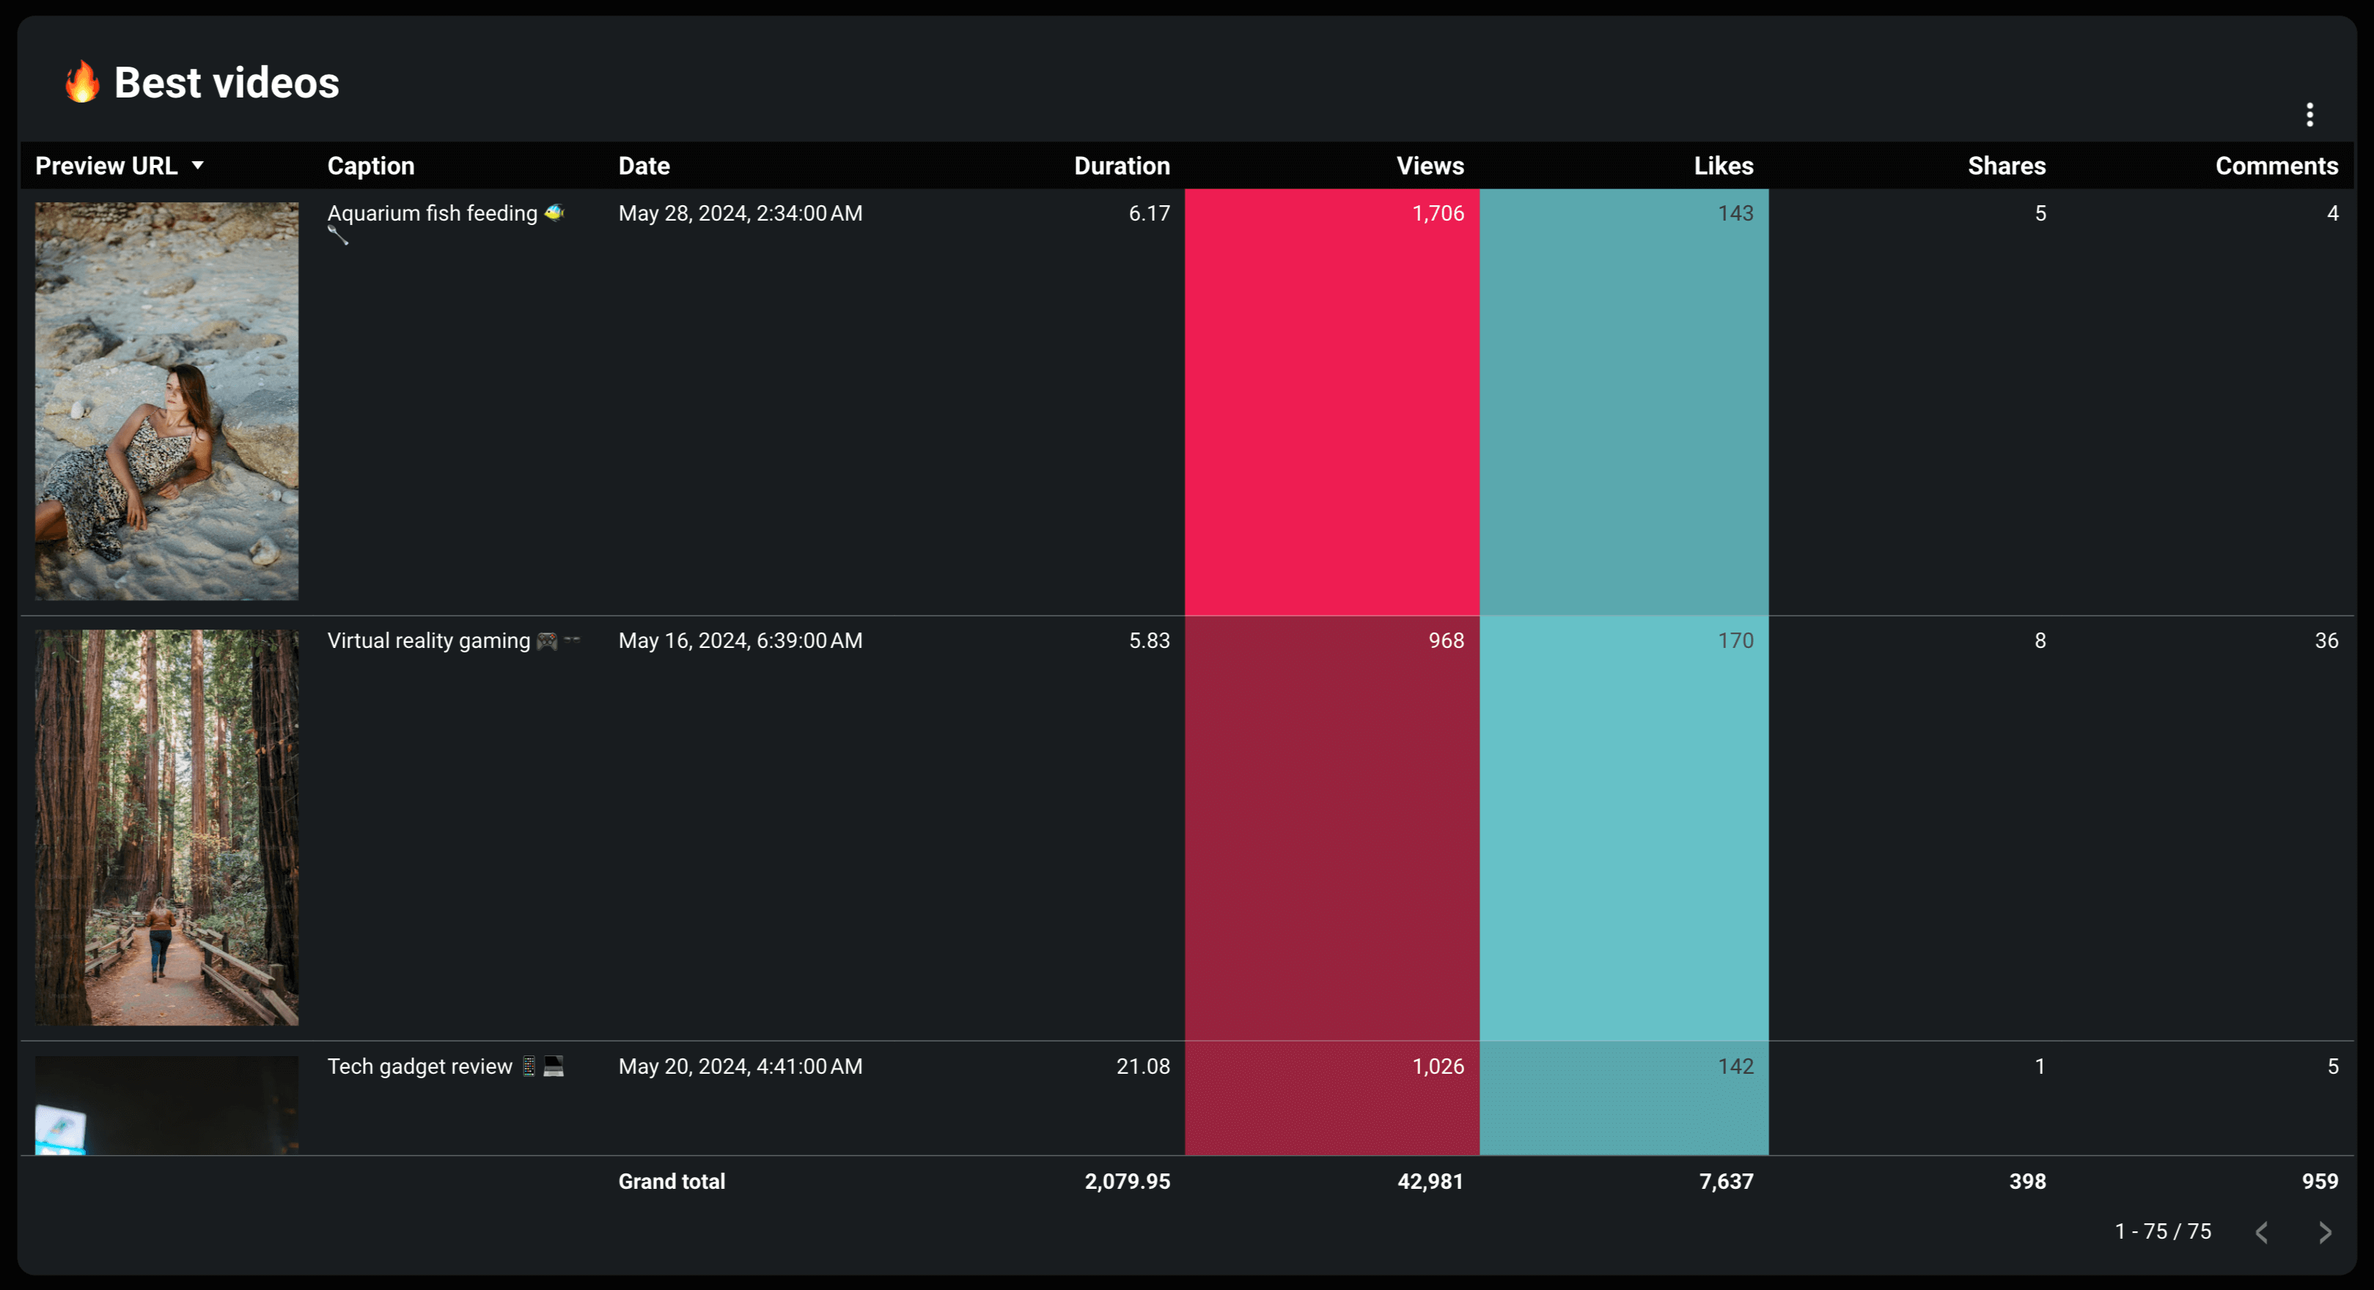Click the duration value 5.83
The width and height of the screenshot is (2374, 1290).
pos(1149,641)
